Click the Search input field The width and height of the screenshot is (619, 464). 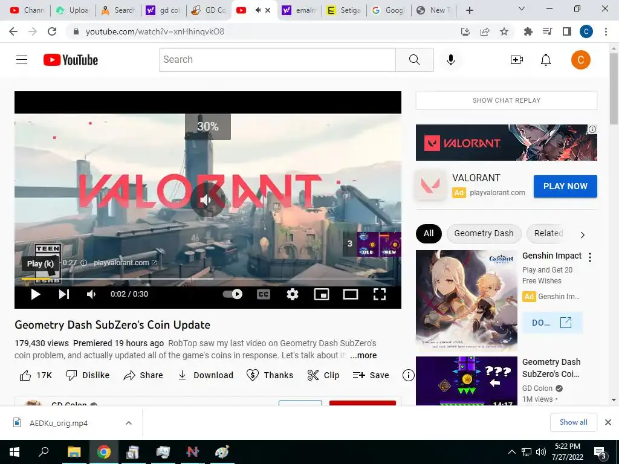point(277,60)
